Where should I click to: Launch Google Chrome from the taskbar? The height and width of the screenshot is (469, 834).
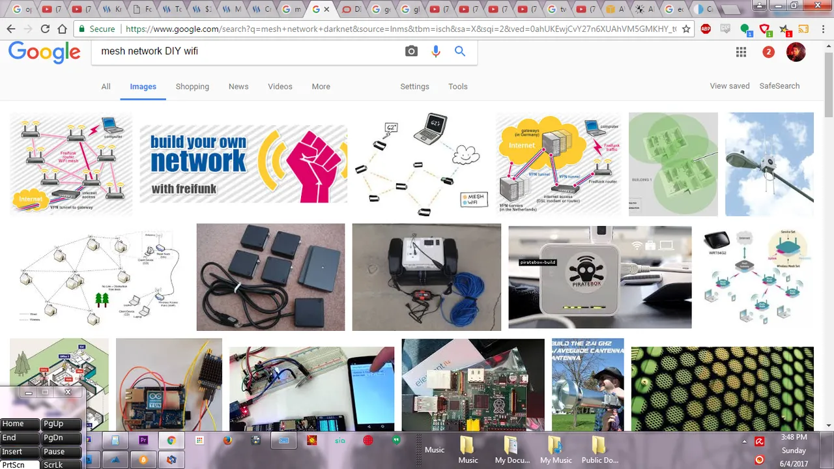click(171, 441)
